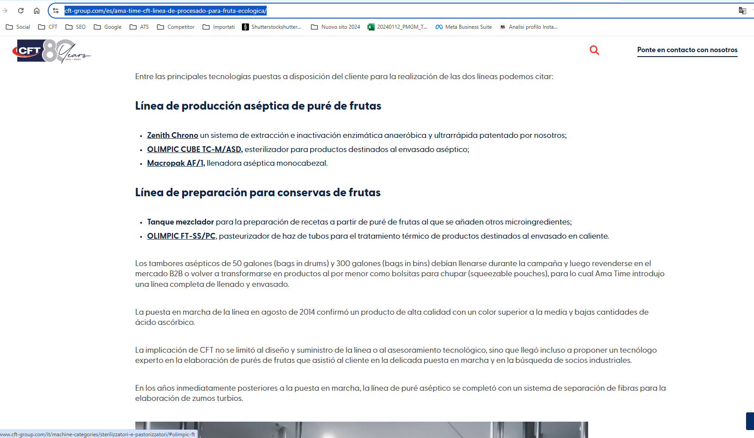
Task: Click the CFT 80 Years logo
Action: 52,51
